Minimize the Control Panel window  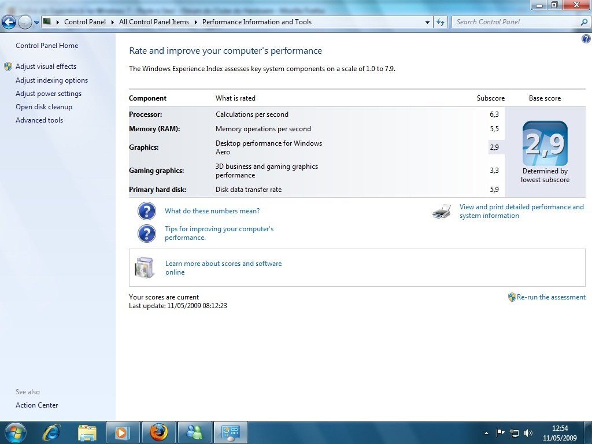point(539,5)
